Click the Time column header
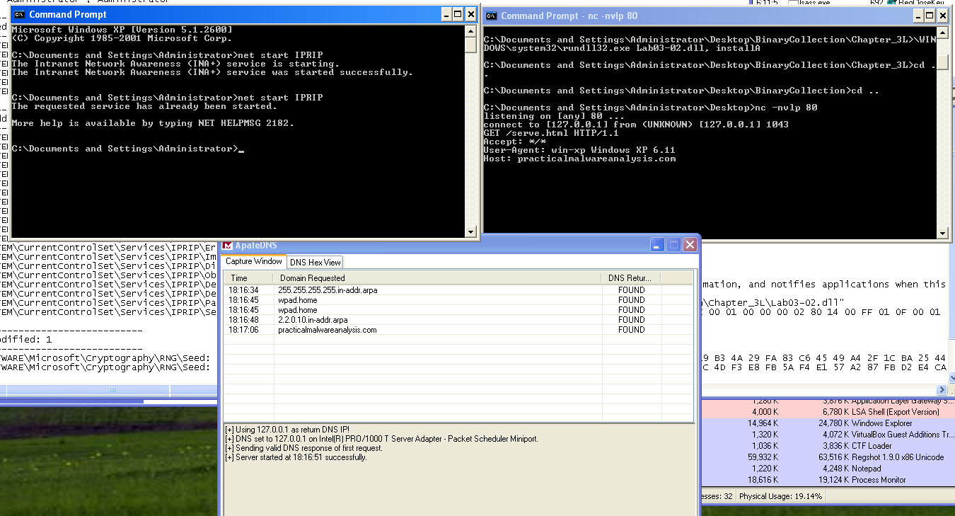Viewport: 955px width, 516px height. (x=239, y=278)
